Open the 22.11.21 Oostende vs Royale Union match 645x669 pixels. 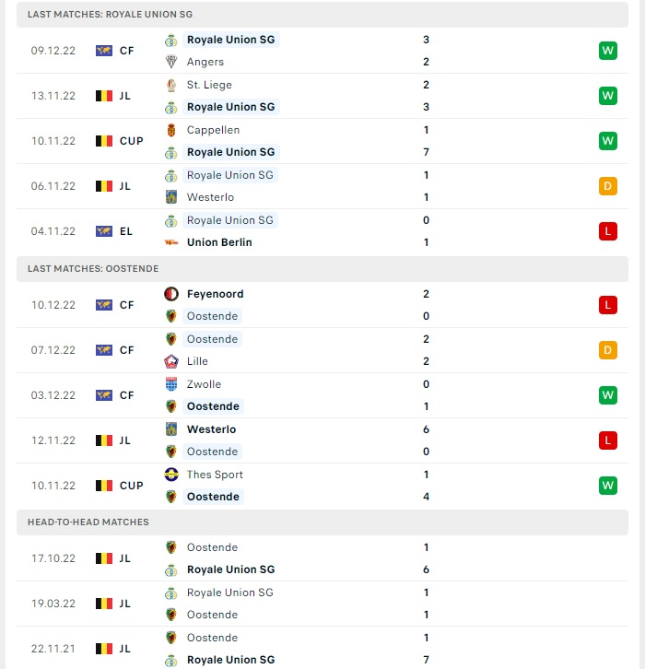(x=322, y=649)
